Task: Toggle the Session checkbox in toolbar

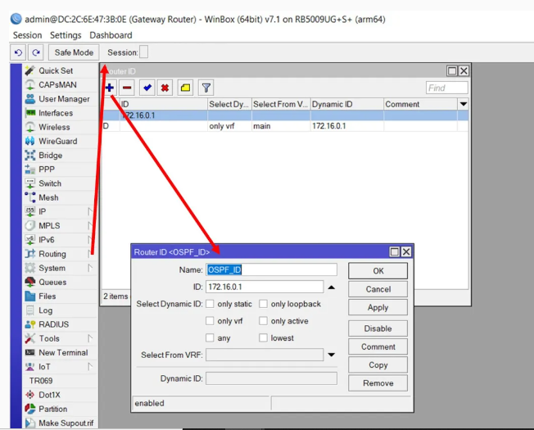Action: 143,52
